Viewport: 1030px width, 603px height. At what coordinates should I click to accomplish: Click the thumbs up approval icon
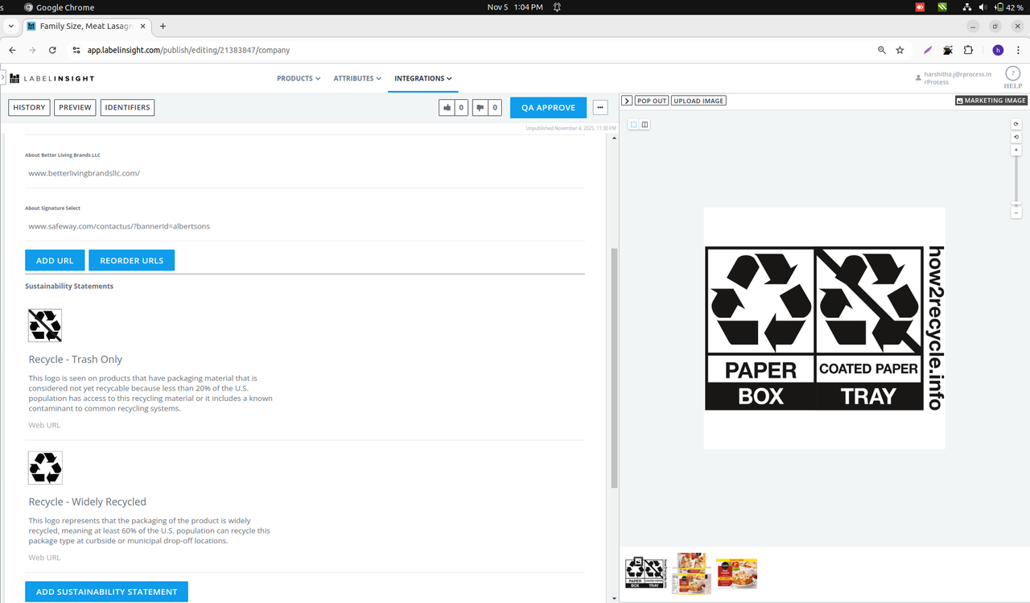point(446,107)
